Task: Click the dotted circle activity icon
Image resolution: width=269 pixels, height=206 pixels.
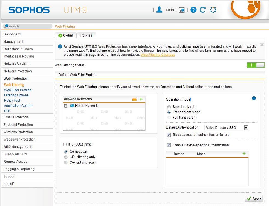Action: (213, 10)
